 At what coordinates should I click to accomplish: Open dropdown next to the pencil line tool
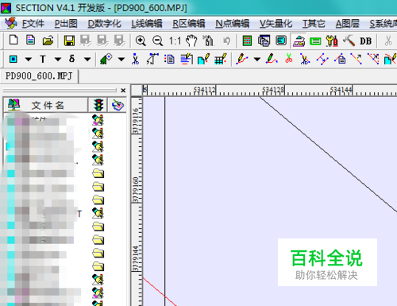[x=257, y=59]
